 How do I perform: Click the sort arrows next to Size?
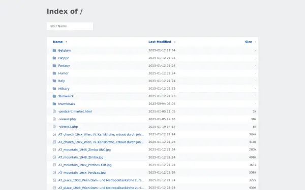(256, 42)
